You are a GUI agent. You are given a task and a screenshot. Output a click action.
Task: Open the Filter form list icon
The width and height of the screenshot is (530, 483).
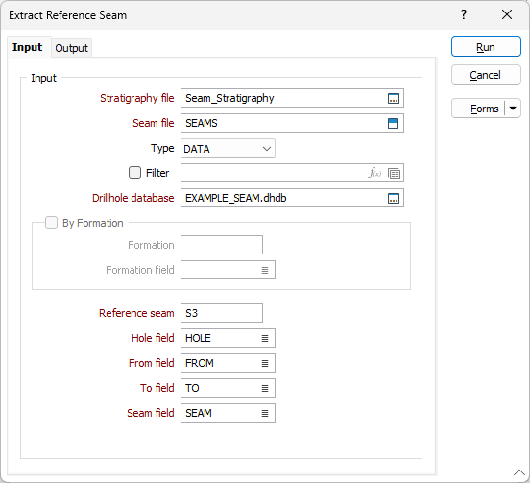(394, 173)
